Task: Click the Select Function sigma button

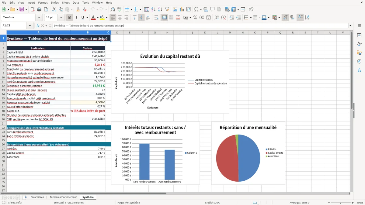Action: pyautogui.click(x=43, y=26)
